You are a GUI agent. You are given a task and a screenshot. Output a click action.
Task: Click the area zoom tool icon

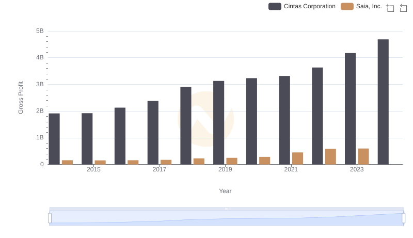(x=390, y=8)
